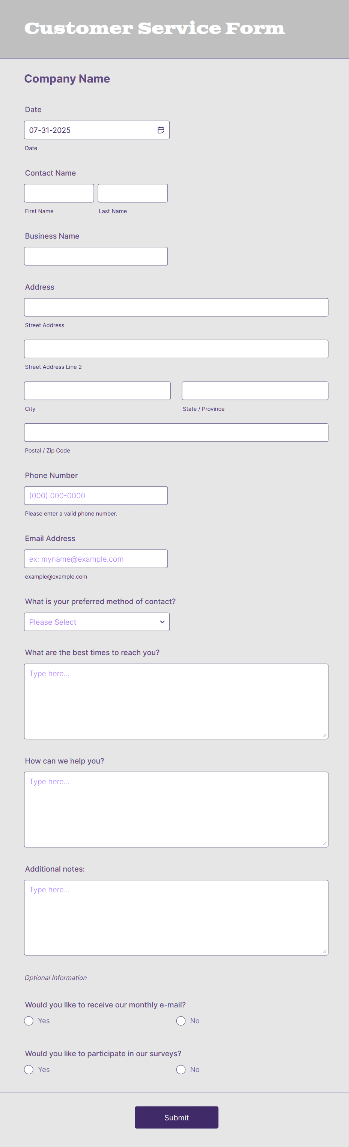Click the Additional notes text area
349x1147 pixels.
[176, 917]
